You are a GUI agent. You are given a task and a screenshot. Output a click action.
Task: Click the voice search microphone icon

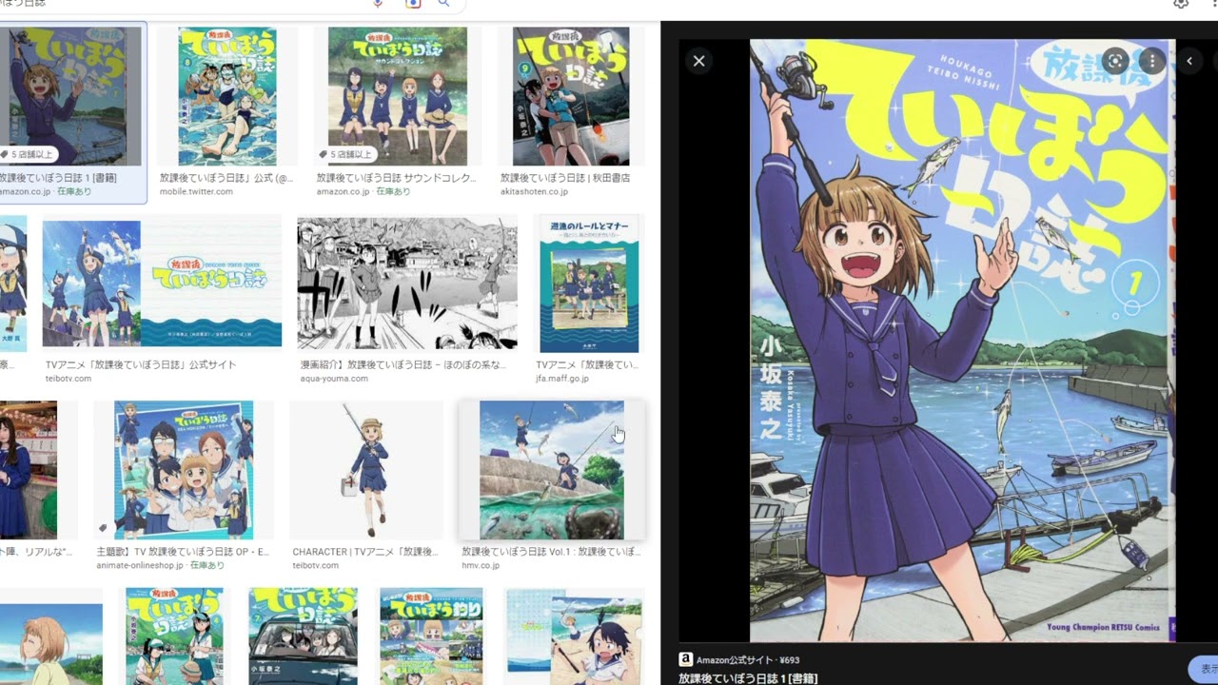[378, 4]
